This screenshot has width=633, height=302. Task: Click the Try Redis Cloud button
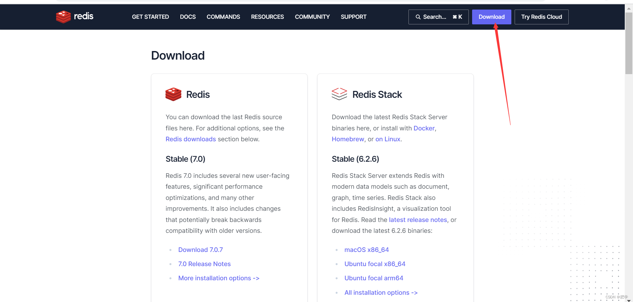tap(541, 17)
